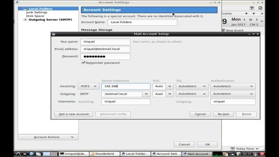Expand the mini calendar chevron beside CW 2

[x=262, y=21]
